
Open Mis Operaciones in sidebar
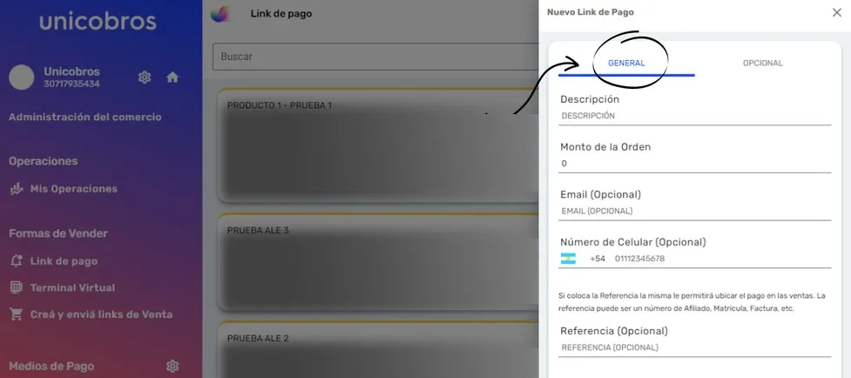74,189
